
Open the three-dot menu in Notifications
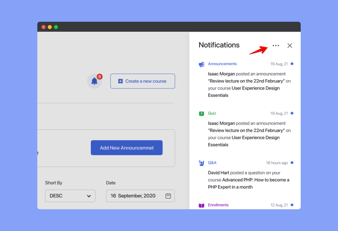[x=276, y=45]
